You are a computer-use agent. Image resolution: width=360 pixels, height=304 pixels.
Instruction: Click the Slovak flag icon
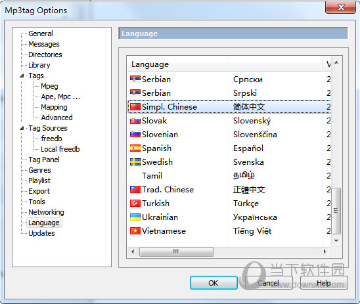pyautogui.click(x=135, y=121)
